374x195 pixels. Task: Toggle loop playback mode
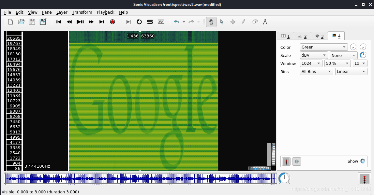[139, 22]
